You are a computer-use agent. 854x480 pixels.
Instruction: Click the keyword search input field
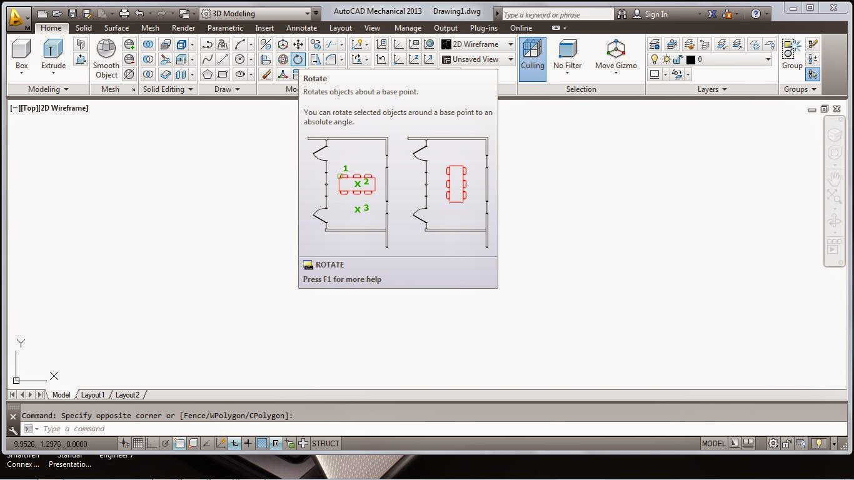[558, 14]
